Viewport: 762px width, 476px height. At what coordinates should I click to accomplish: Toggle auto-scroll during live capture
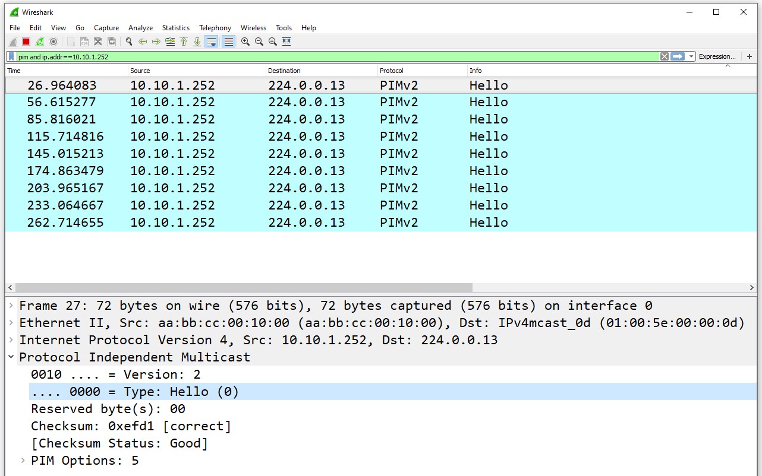pos(211,42)
